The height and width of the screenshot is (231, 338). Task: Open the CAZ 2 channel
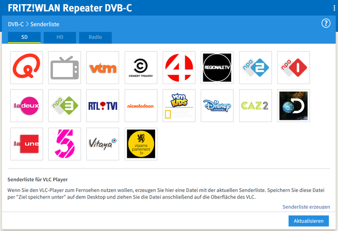255,106
